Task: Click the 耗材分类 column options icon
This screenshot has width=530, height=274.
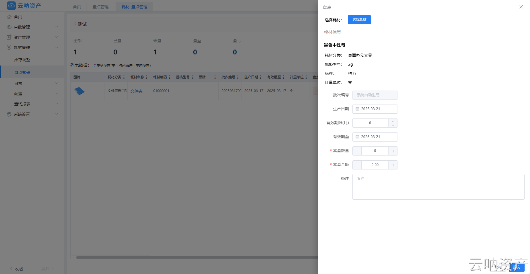Action: pyautogui.click(x=124, y=77)
